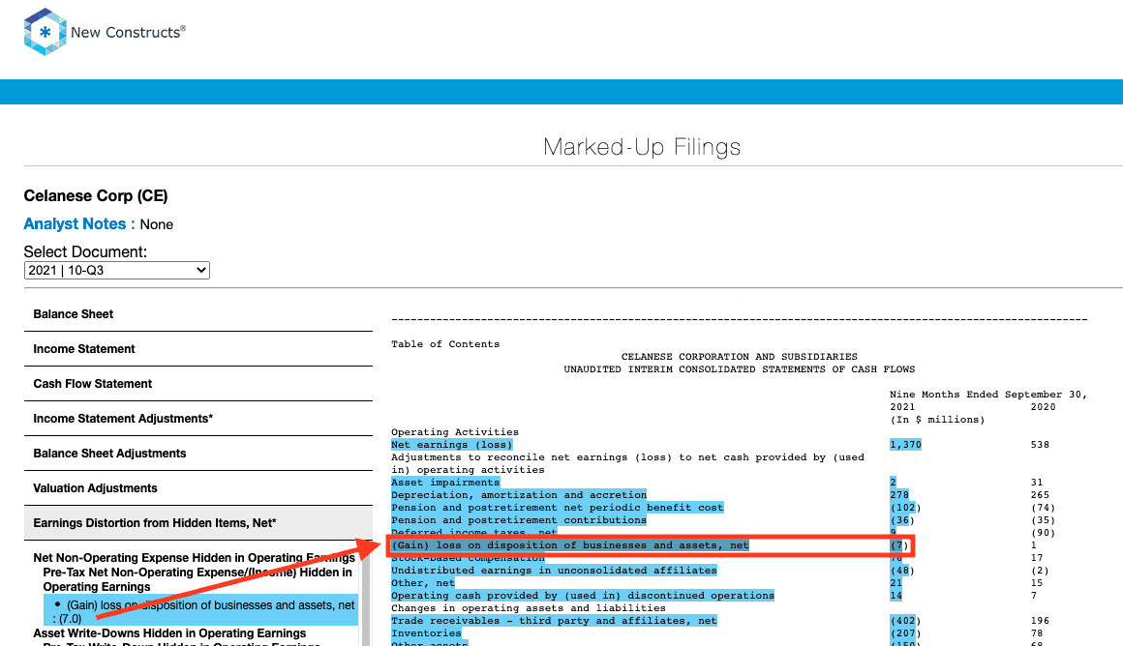
Task: Click Operating cash discontinued operations label
Action: tap(583, 595)
